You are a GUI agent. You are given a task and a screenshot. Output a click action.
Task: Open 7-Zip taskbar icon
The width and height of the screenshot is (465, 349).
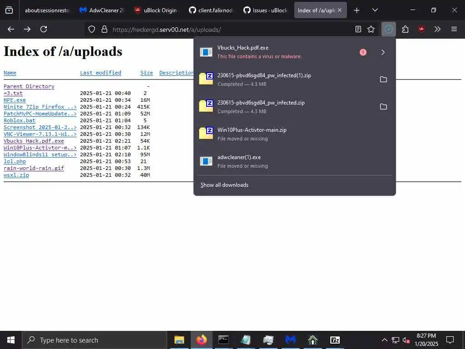coord(335,340)
